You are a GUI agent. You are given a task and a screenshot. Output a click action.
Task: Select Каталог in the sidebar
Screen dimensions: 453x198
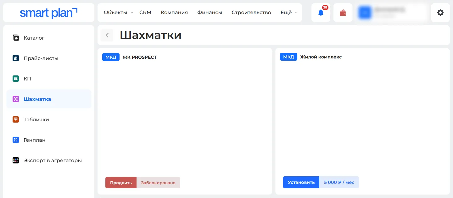click(49, 38)
